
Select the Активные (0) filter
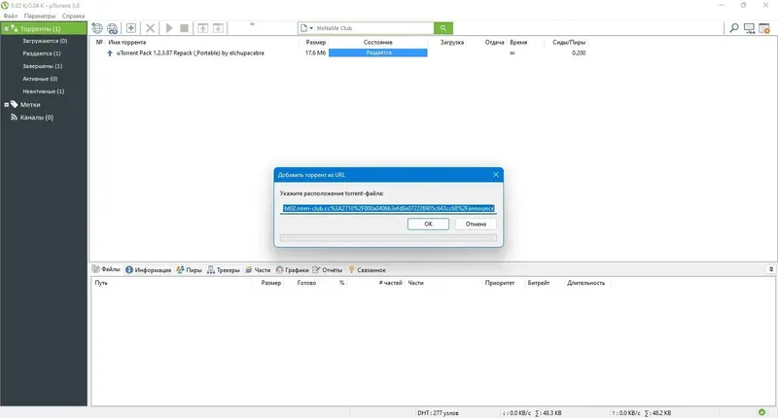(x=40, y=79)
